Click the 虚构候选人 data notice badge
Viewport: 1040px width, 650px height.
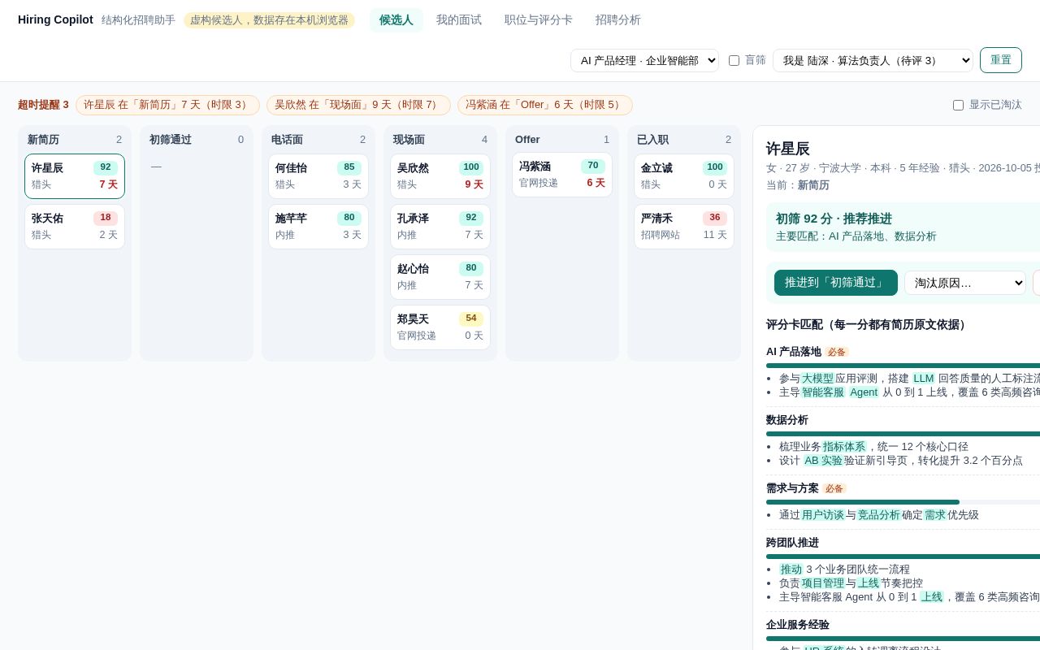[269, 20]
